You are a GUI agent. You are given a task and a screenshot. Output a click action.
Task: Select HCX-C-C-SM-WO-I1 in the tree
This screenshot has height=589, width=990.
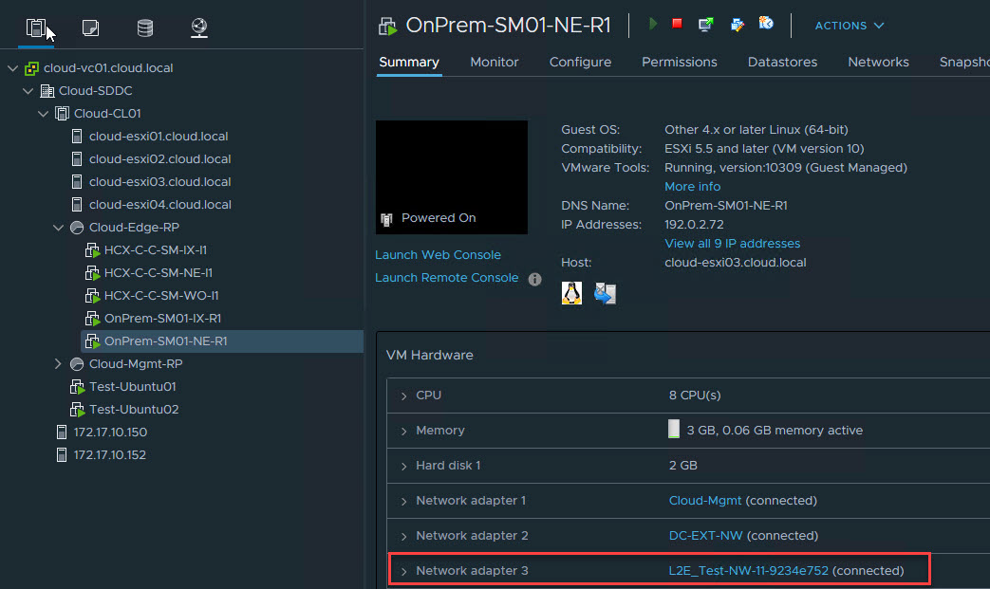click(x=161, y=296)
